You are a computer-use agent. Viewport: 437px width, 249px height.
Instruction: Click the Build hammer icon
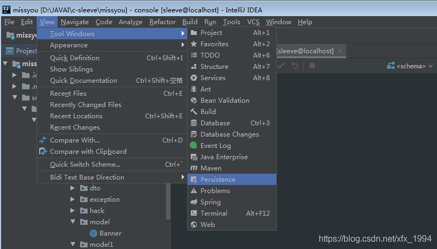pos(194,111)
